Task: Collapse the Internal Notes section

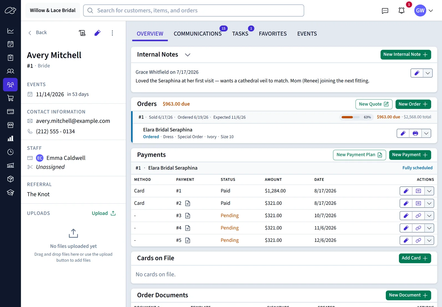Action: tap(188, 55)
